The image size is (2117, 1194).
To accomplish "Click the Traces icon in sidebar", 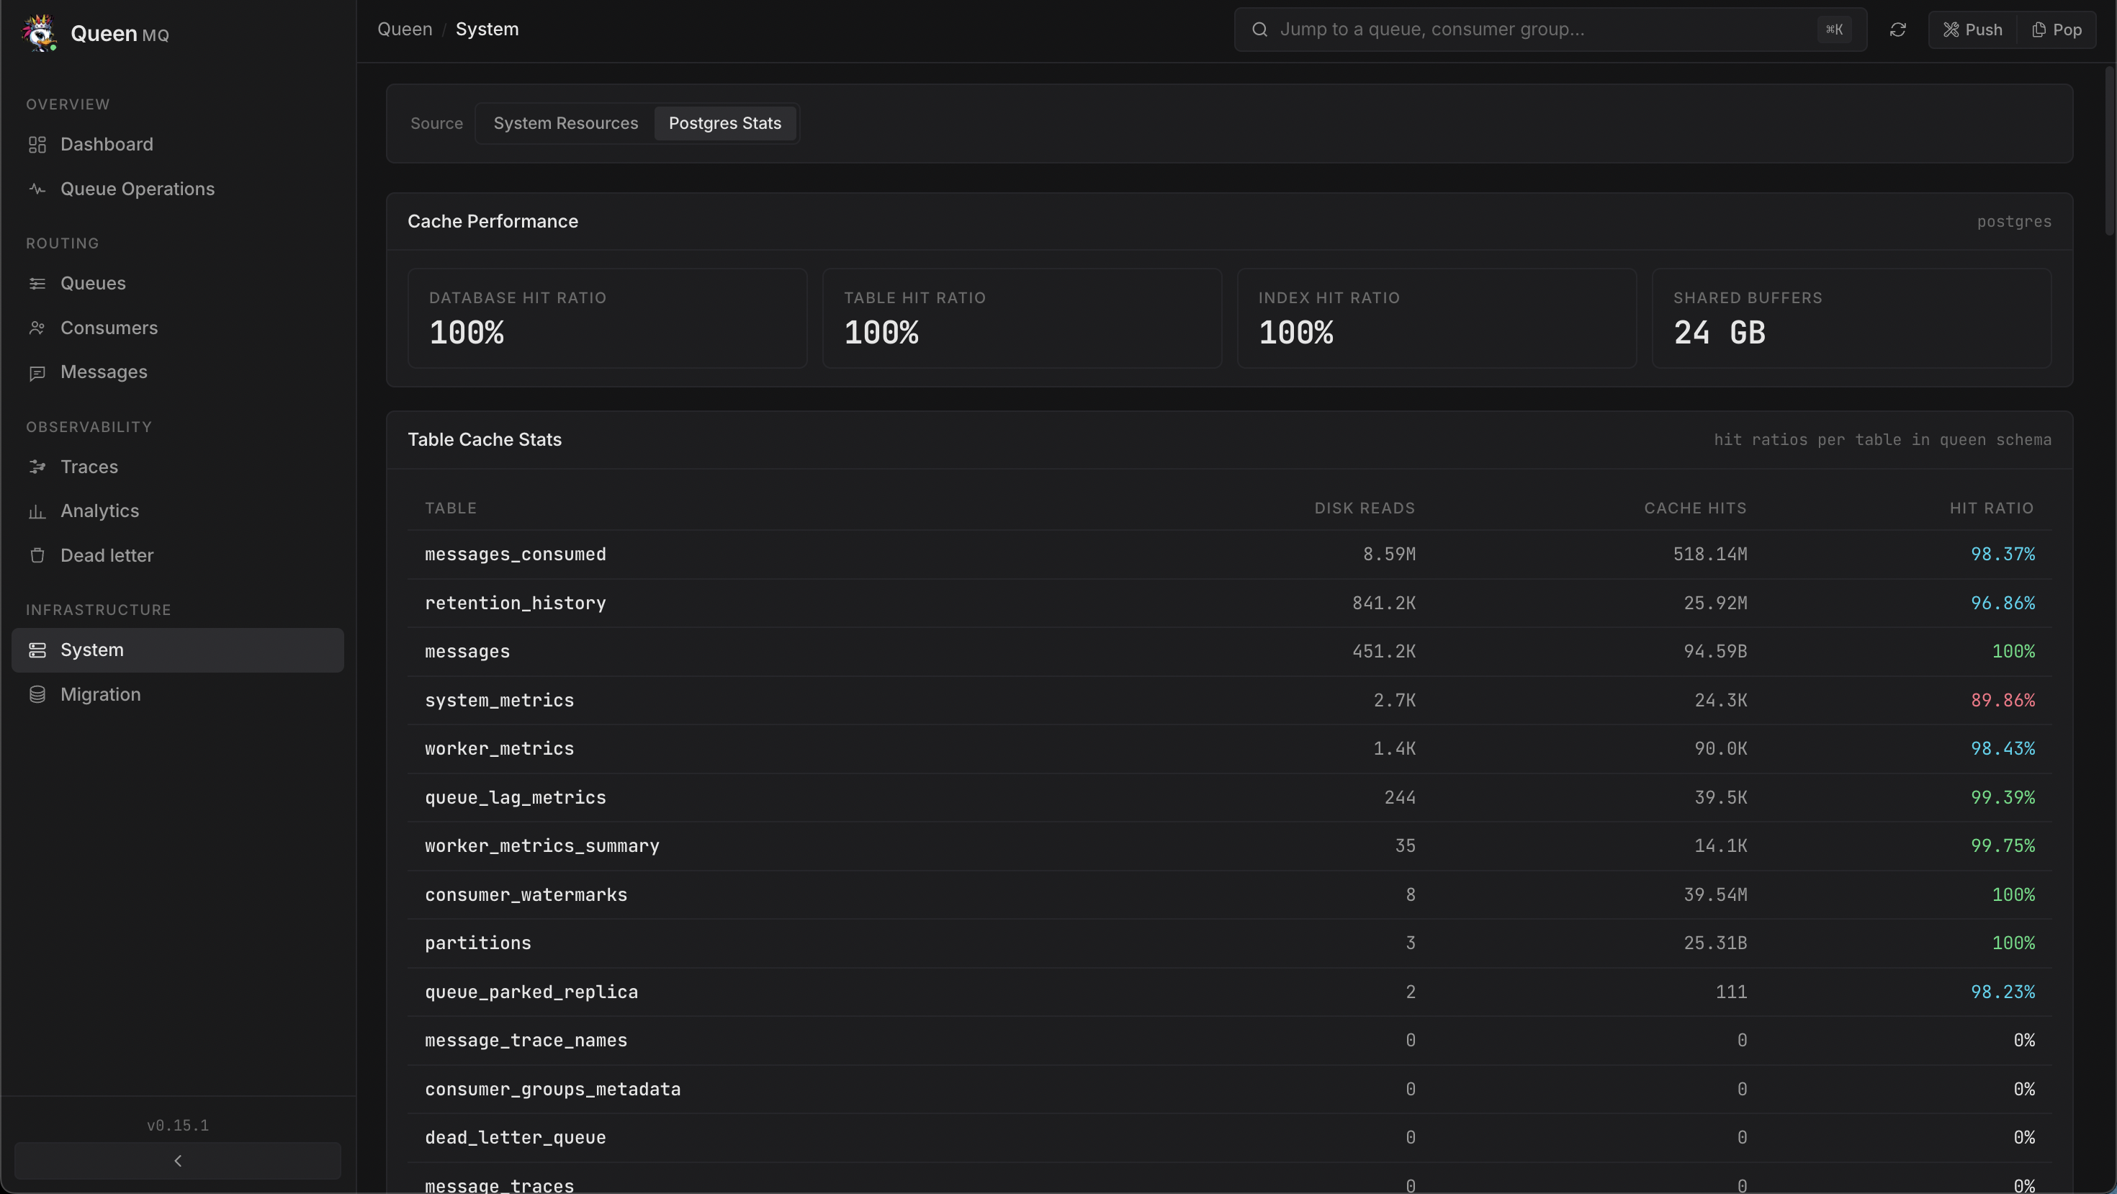I will (37, 467).
